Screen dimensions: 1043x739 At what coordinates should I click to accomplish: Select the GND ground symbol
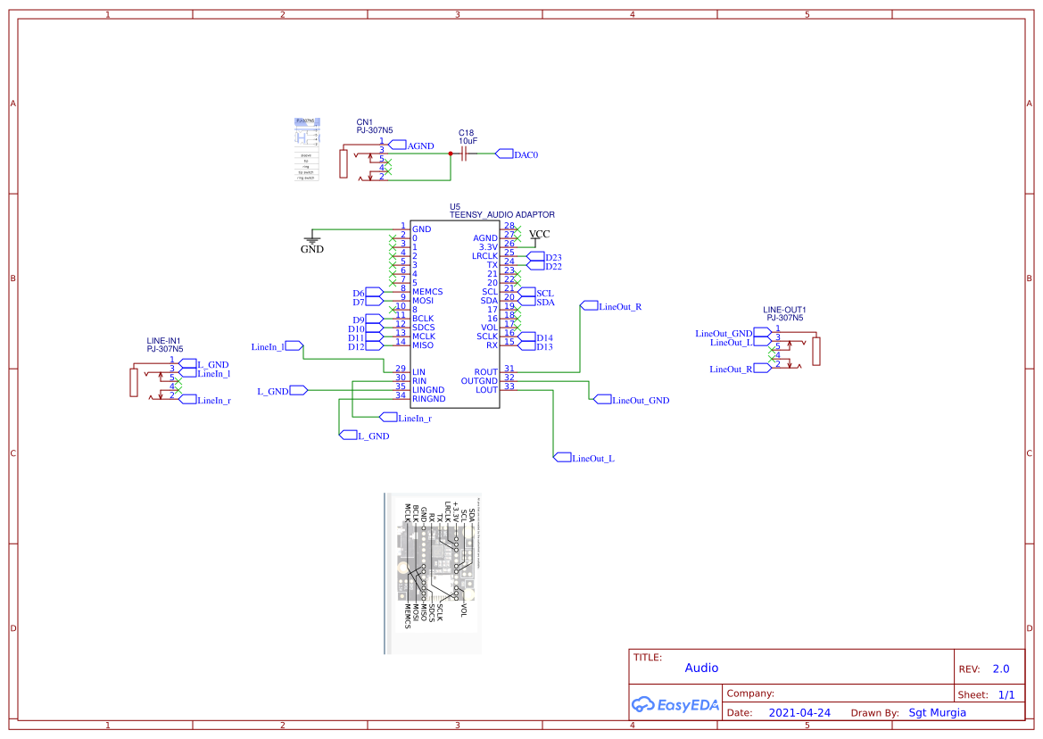pyautogui.click(x=311, y=243)
